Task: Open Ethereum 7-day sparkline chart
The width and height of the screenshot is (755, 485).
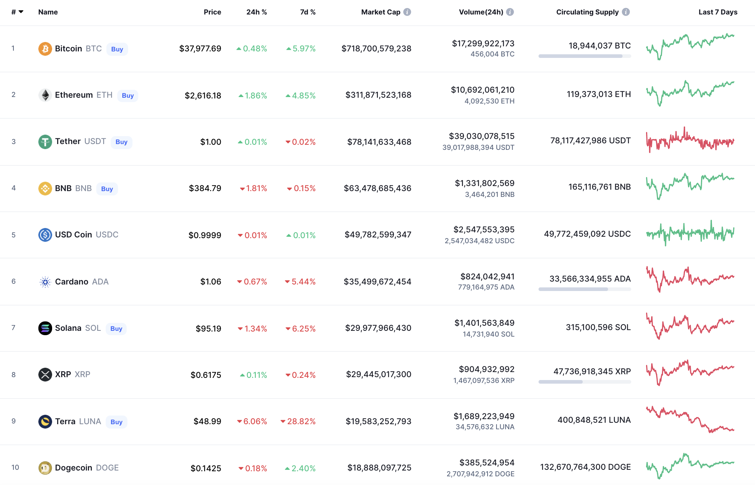Action: (690, 93)
